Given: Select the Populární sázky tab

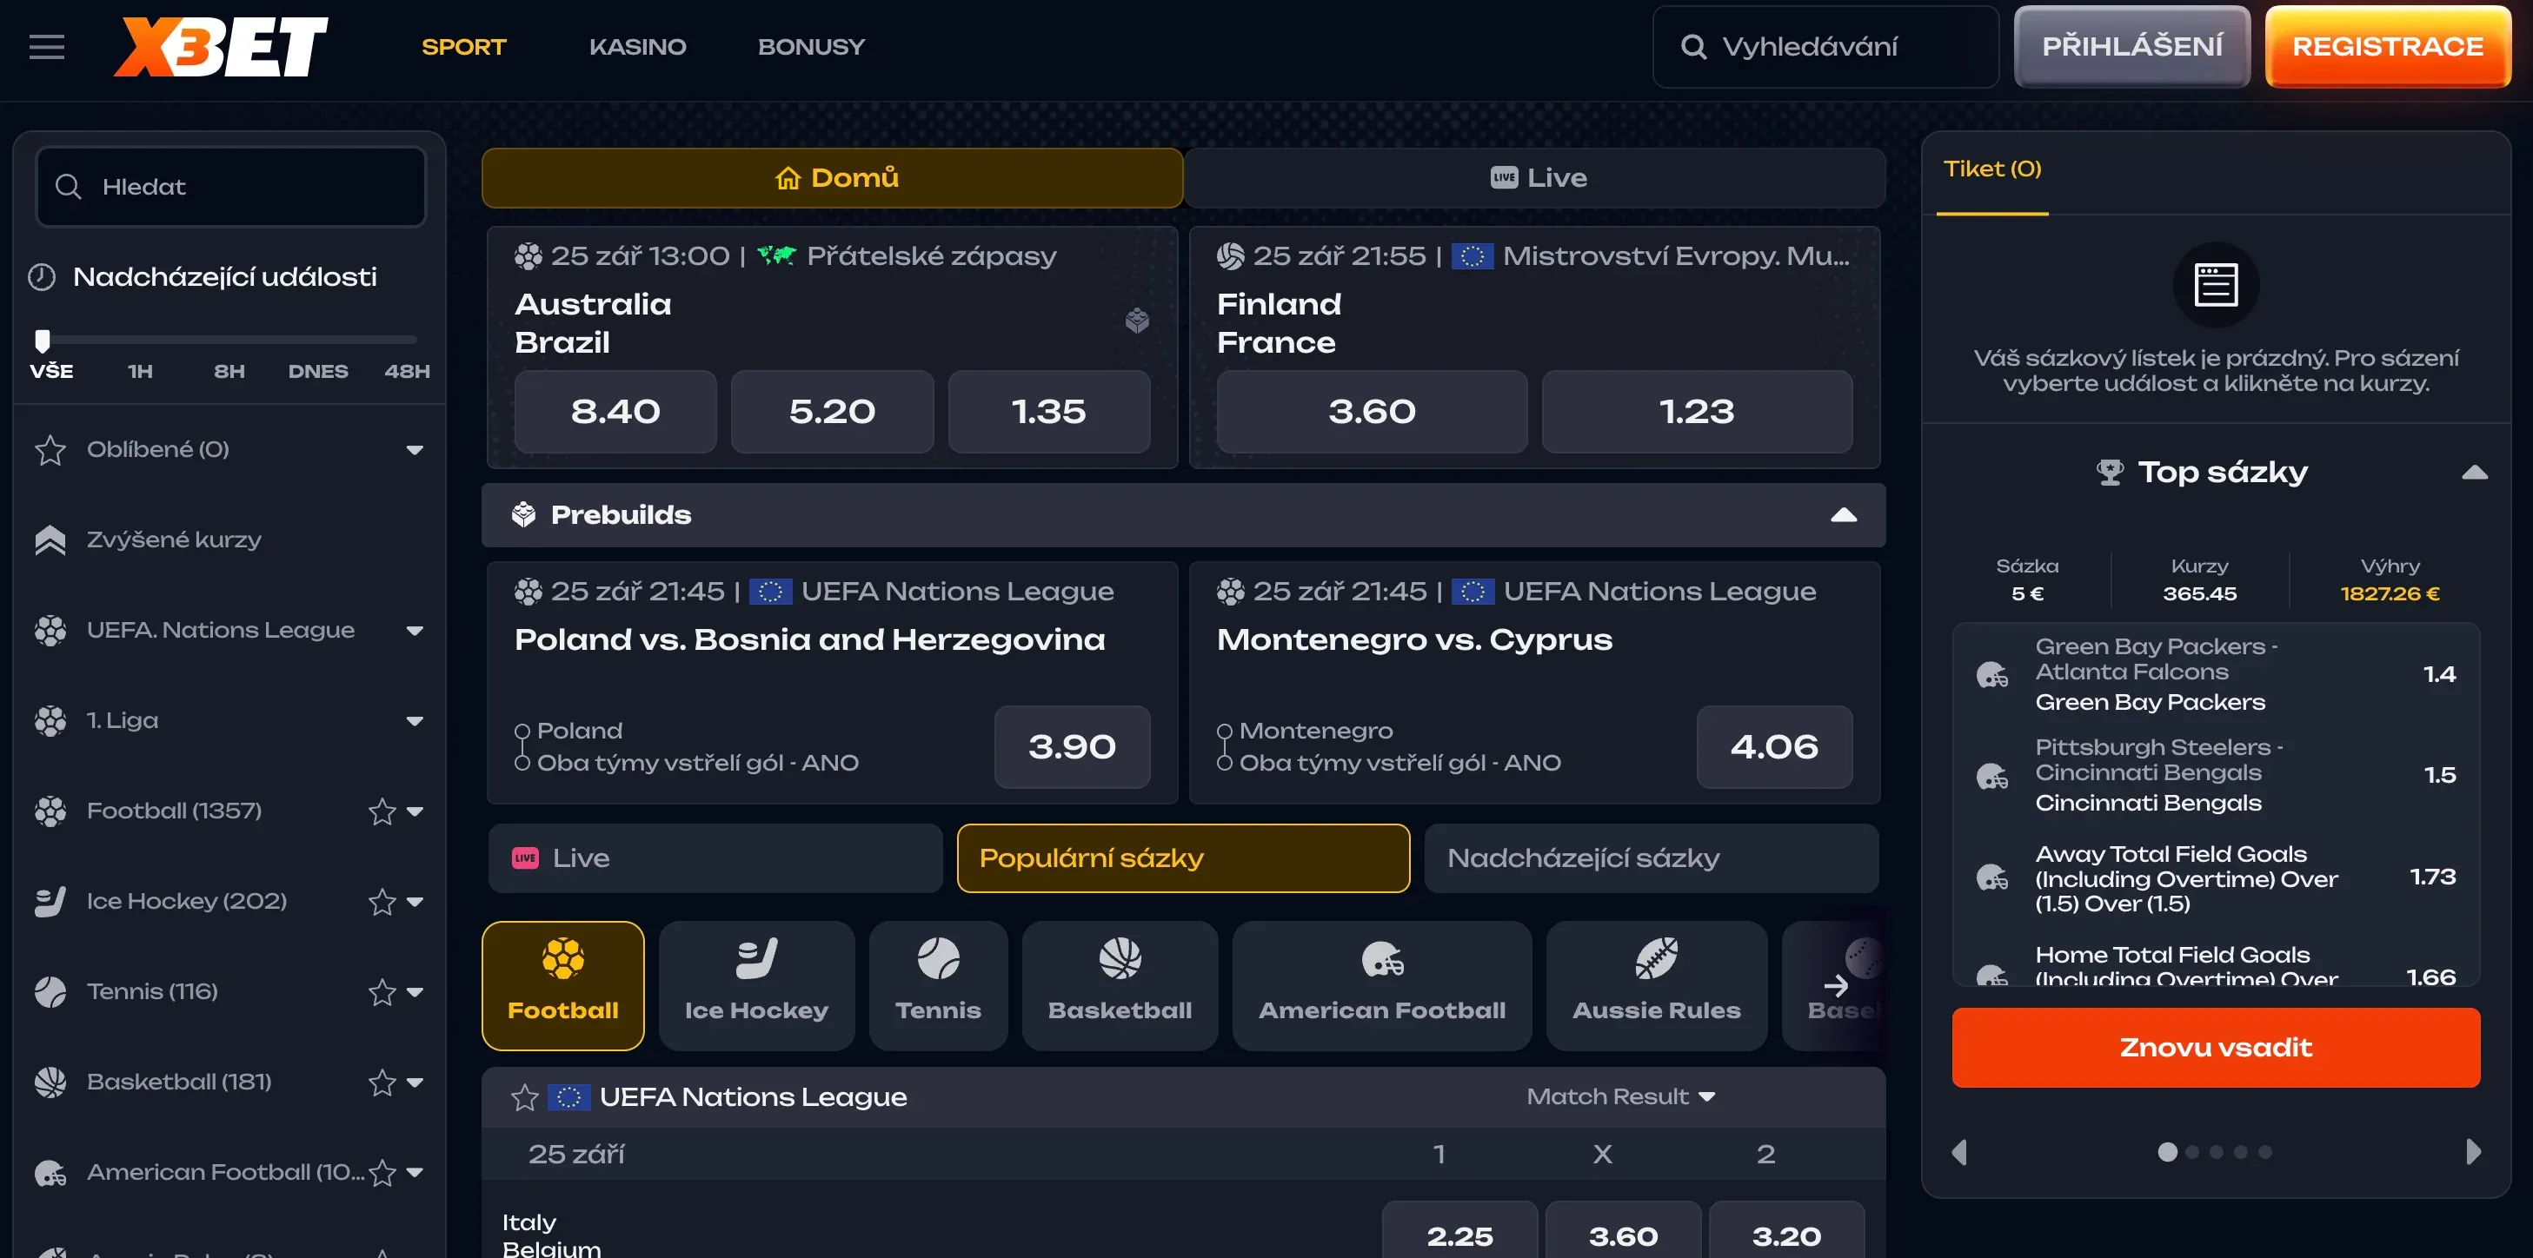Looking at the screenshot, I should (x=1183, y=858).
